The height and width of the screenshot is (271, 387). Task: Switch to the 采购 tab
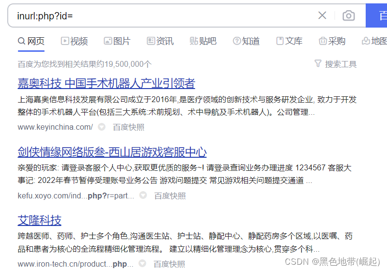(x=332, y=41)
